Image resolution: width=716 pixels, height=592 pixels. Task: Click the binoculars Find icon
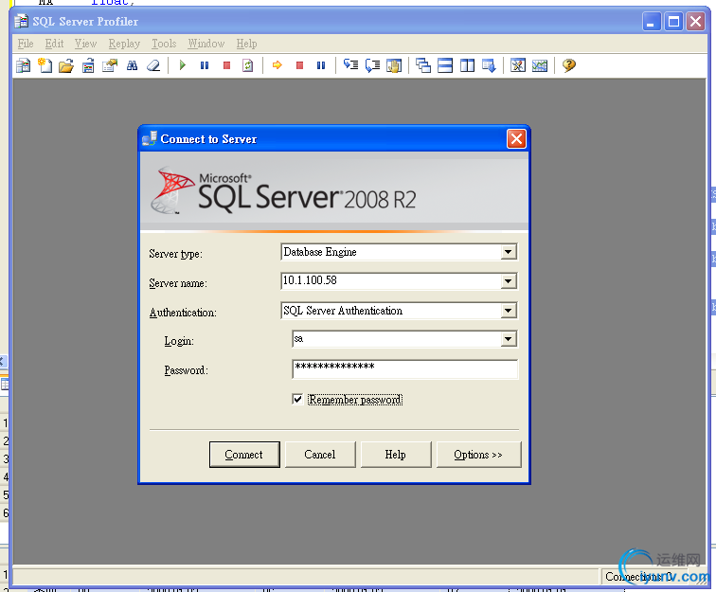click(132, 65)
